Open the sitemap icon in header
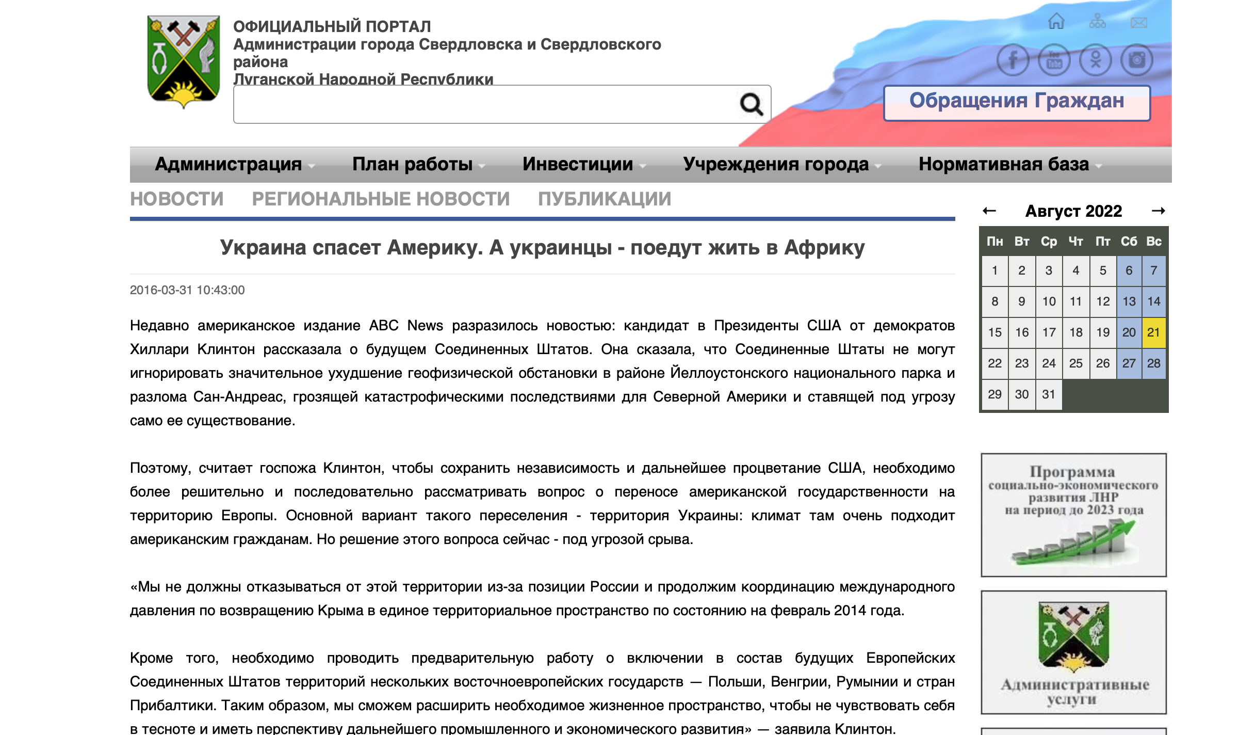This screenshot has height=735, width=1239. pos(1097,22)
